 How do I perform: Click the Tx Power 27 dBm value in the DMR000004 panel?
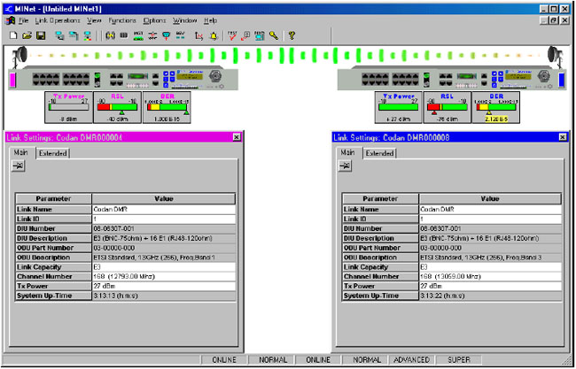164,286
